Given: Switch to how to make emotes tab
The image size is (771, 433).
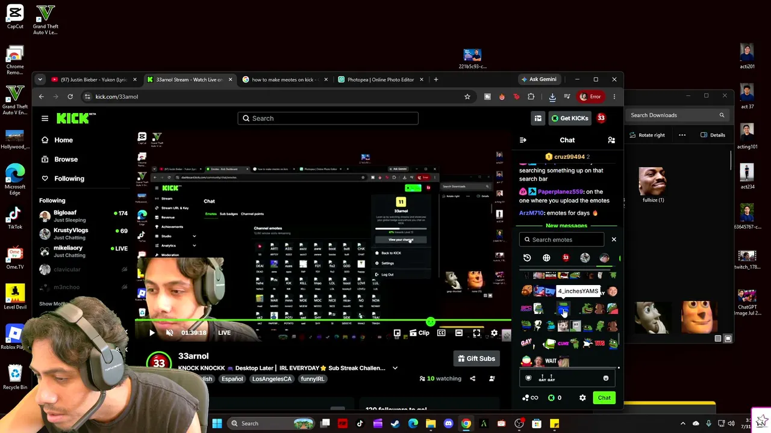Looking at the screenshot, I should 285,79.
